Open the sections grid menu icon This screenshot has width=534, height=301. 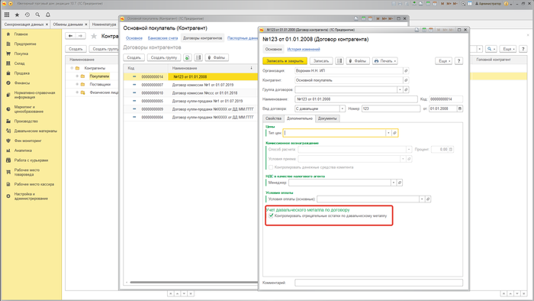coord(7,15)
